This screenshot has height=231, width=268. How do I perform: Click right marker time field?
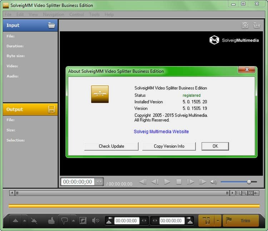[x=171, y=221]
